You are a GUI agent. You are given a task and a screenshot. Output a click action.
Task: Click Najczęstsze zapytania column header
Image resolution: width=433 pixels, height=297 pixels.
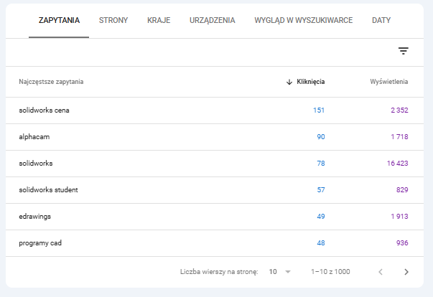pos(51,82)
